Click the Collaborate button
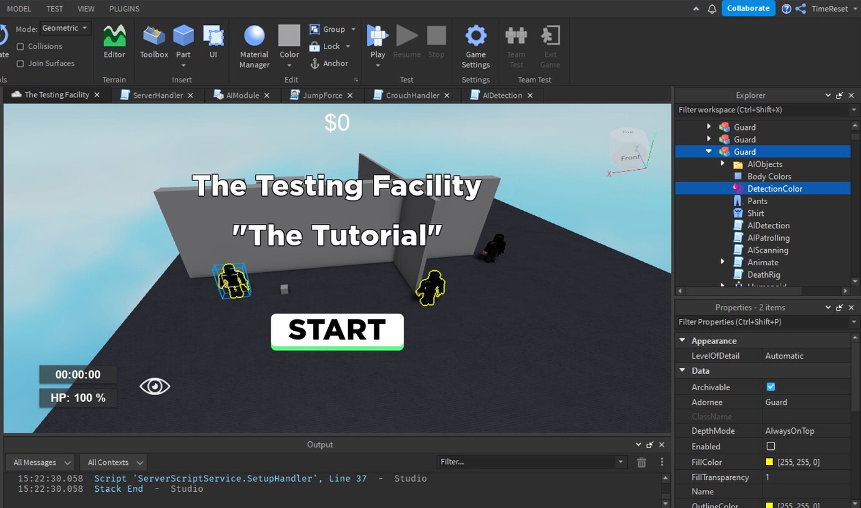Image resolution: width=861 pixels, height=508 pixels. pyautogui.click(x=748, y=8)
